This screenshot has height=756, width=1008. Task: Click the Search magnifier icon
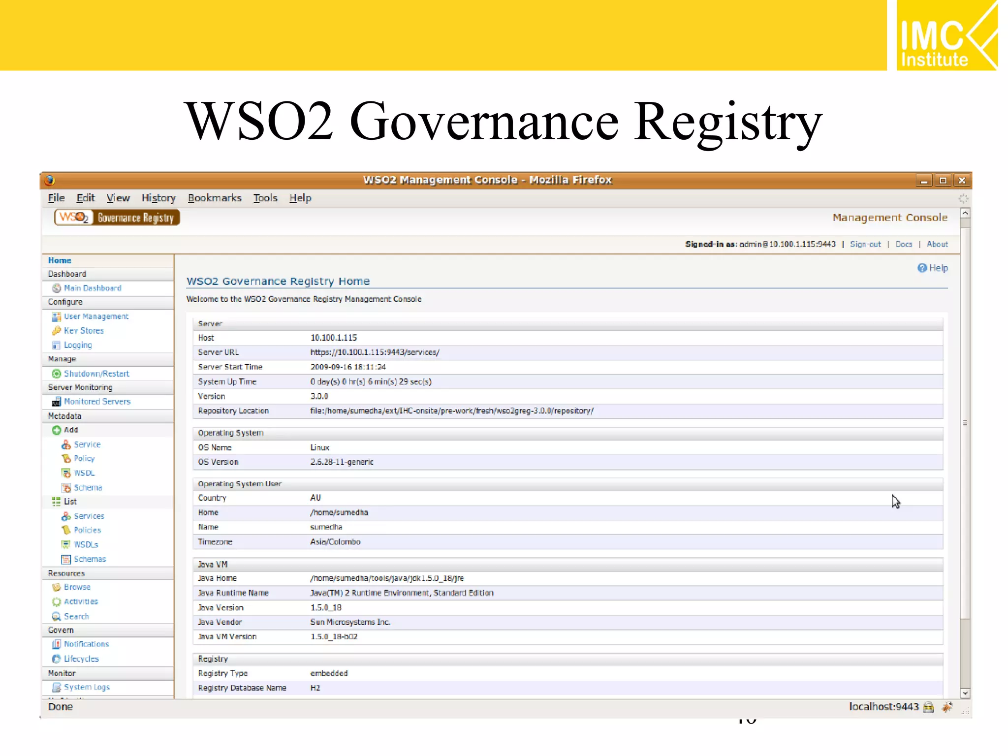tap(57, 616)
